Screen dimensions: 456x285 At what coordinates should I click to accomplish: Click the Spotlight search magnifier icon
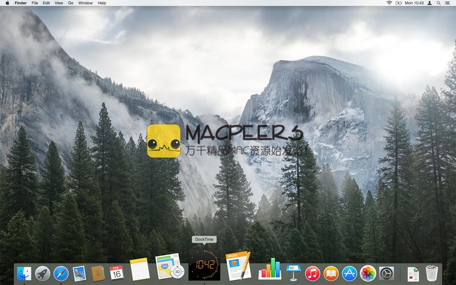click(439, 3)
